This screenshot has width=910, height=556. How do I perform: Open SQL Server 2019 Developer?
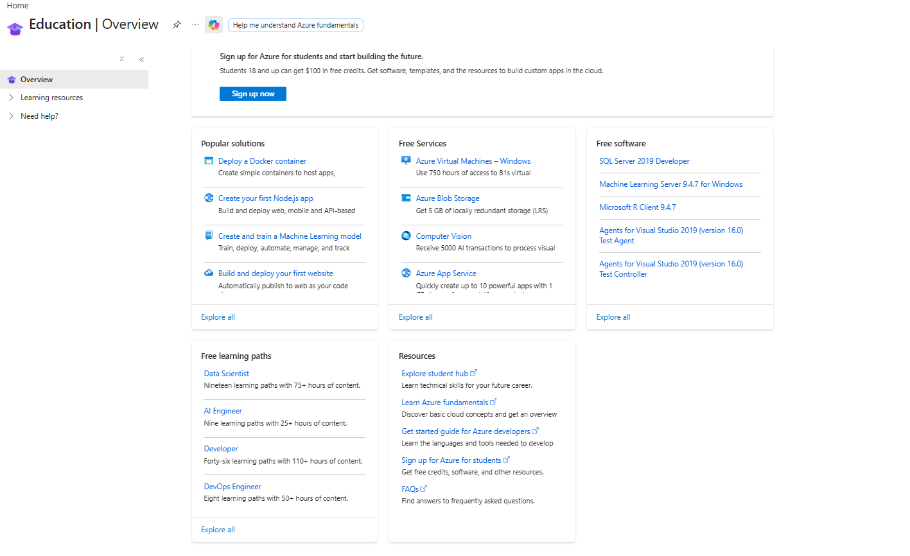(x=644, y=161)
